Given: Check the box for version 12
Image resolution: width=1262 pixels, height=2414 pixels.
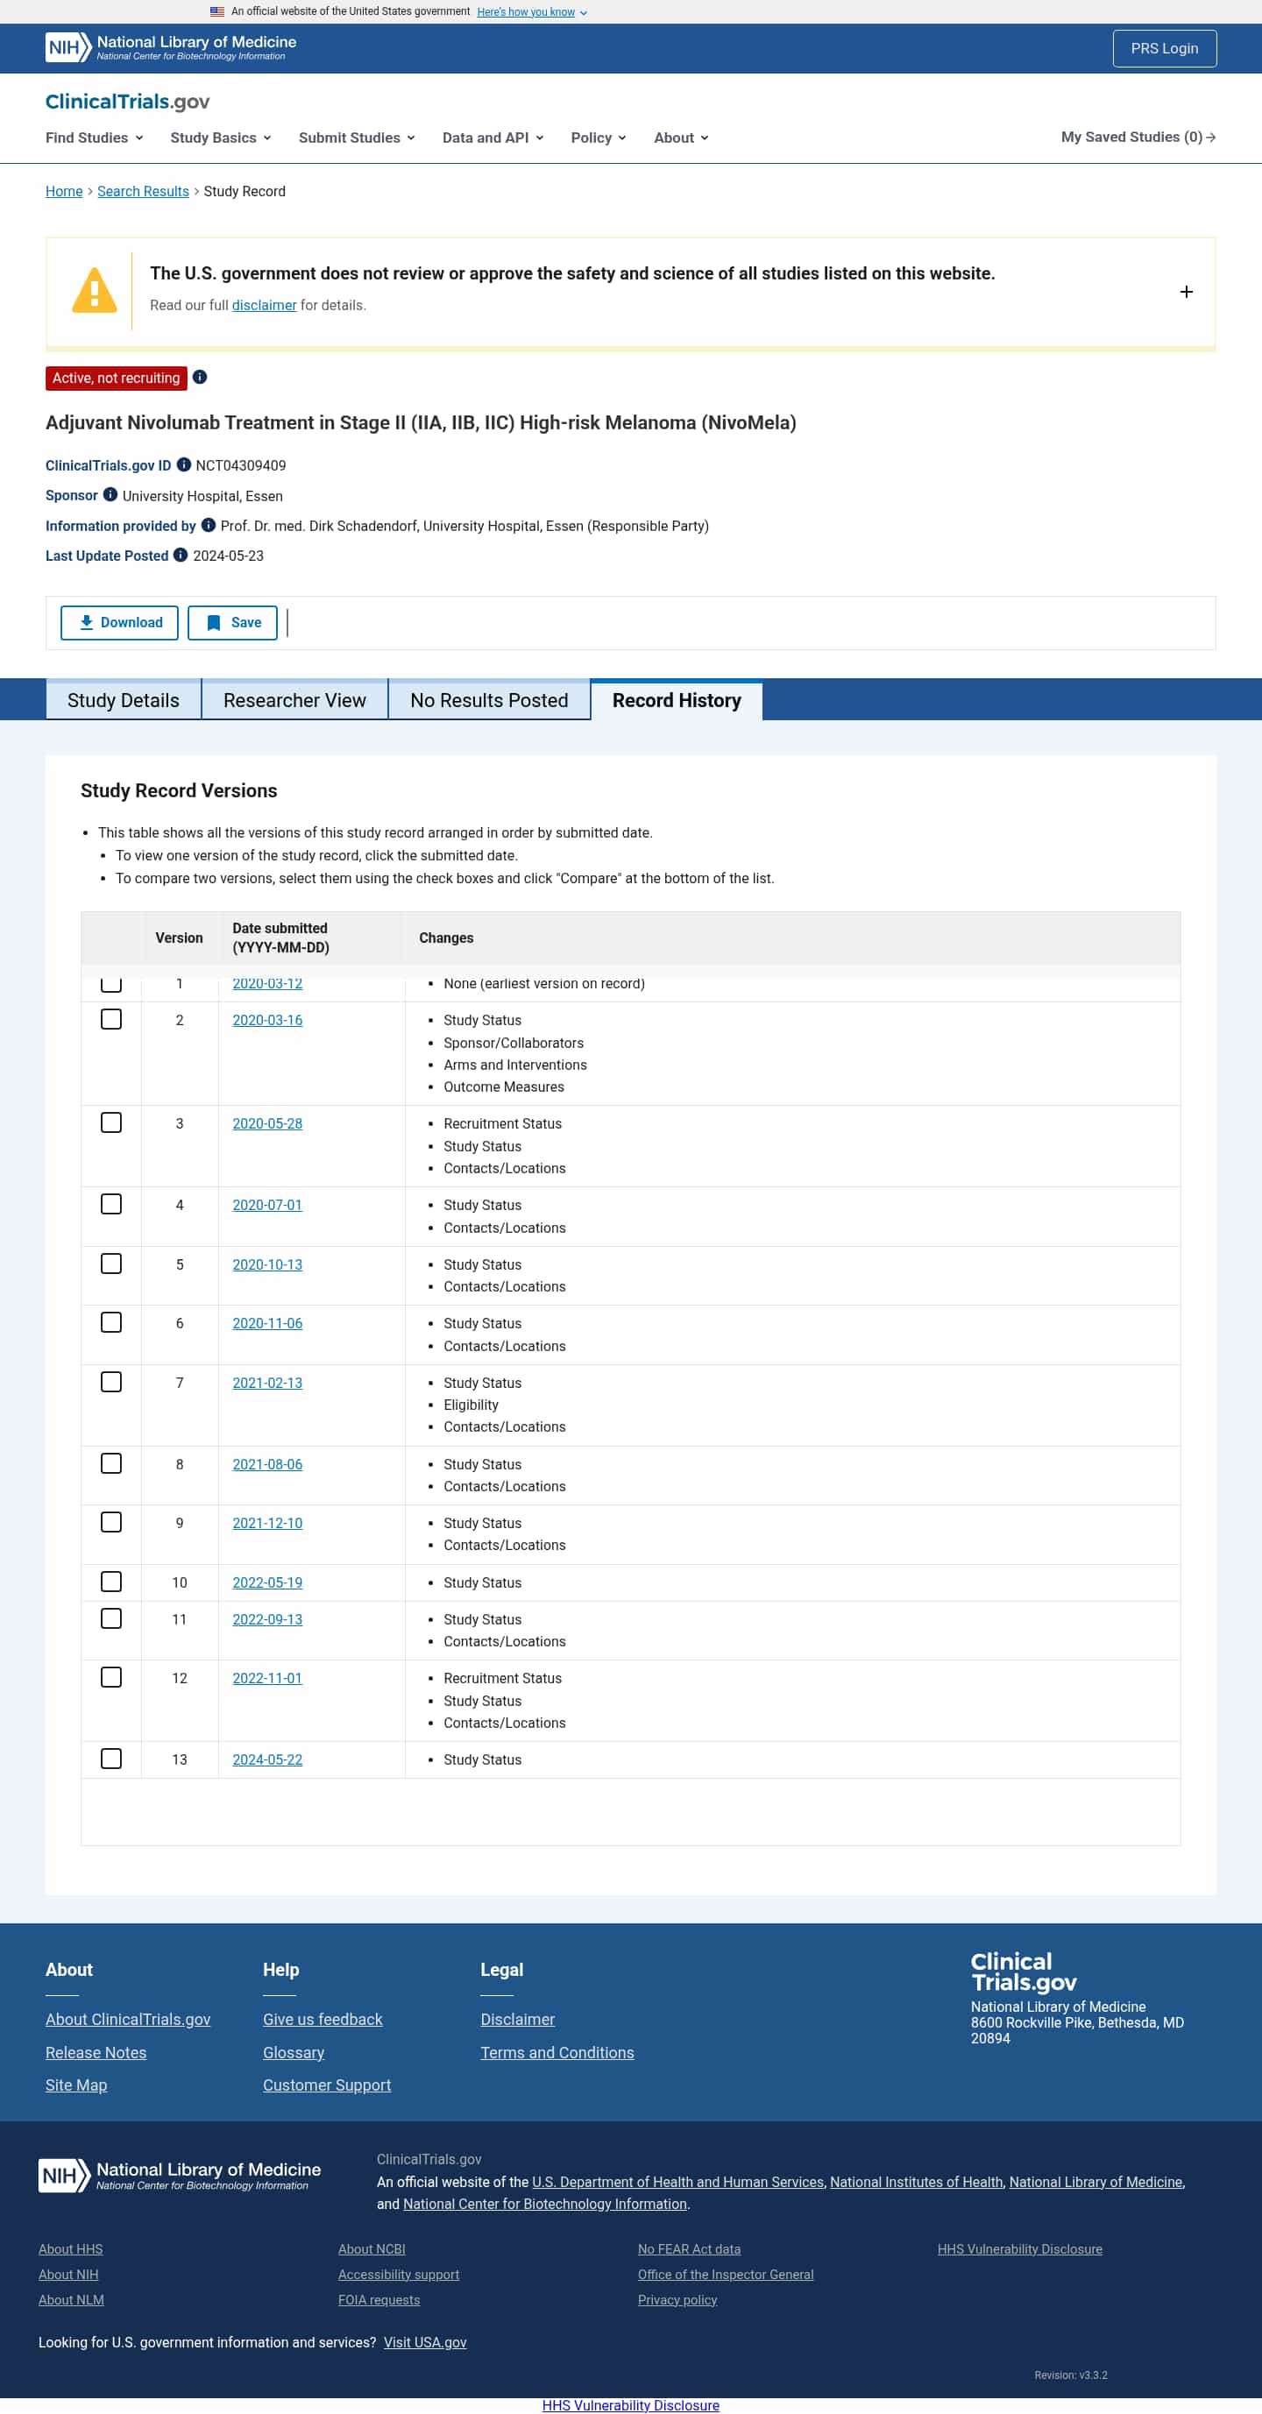Looking at the screenshot, I should [110, 1676].
